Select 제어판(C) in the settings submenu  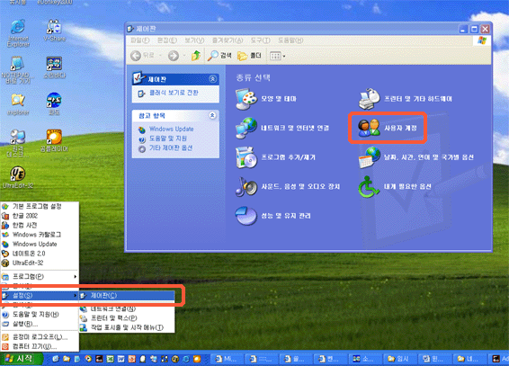click(x=127, y=296)
